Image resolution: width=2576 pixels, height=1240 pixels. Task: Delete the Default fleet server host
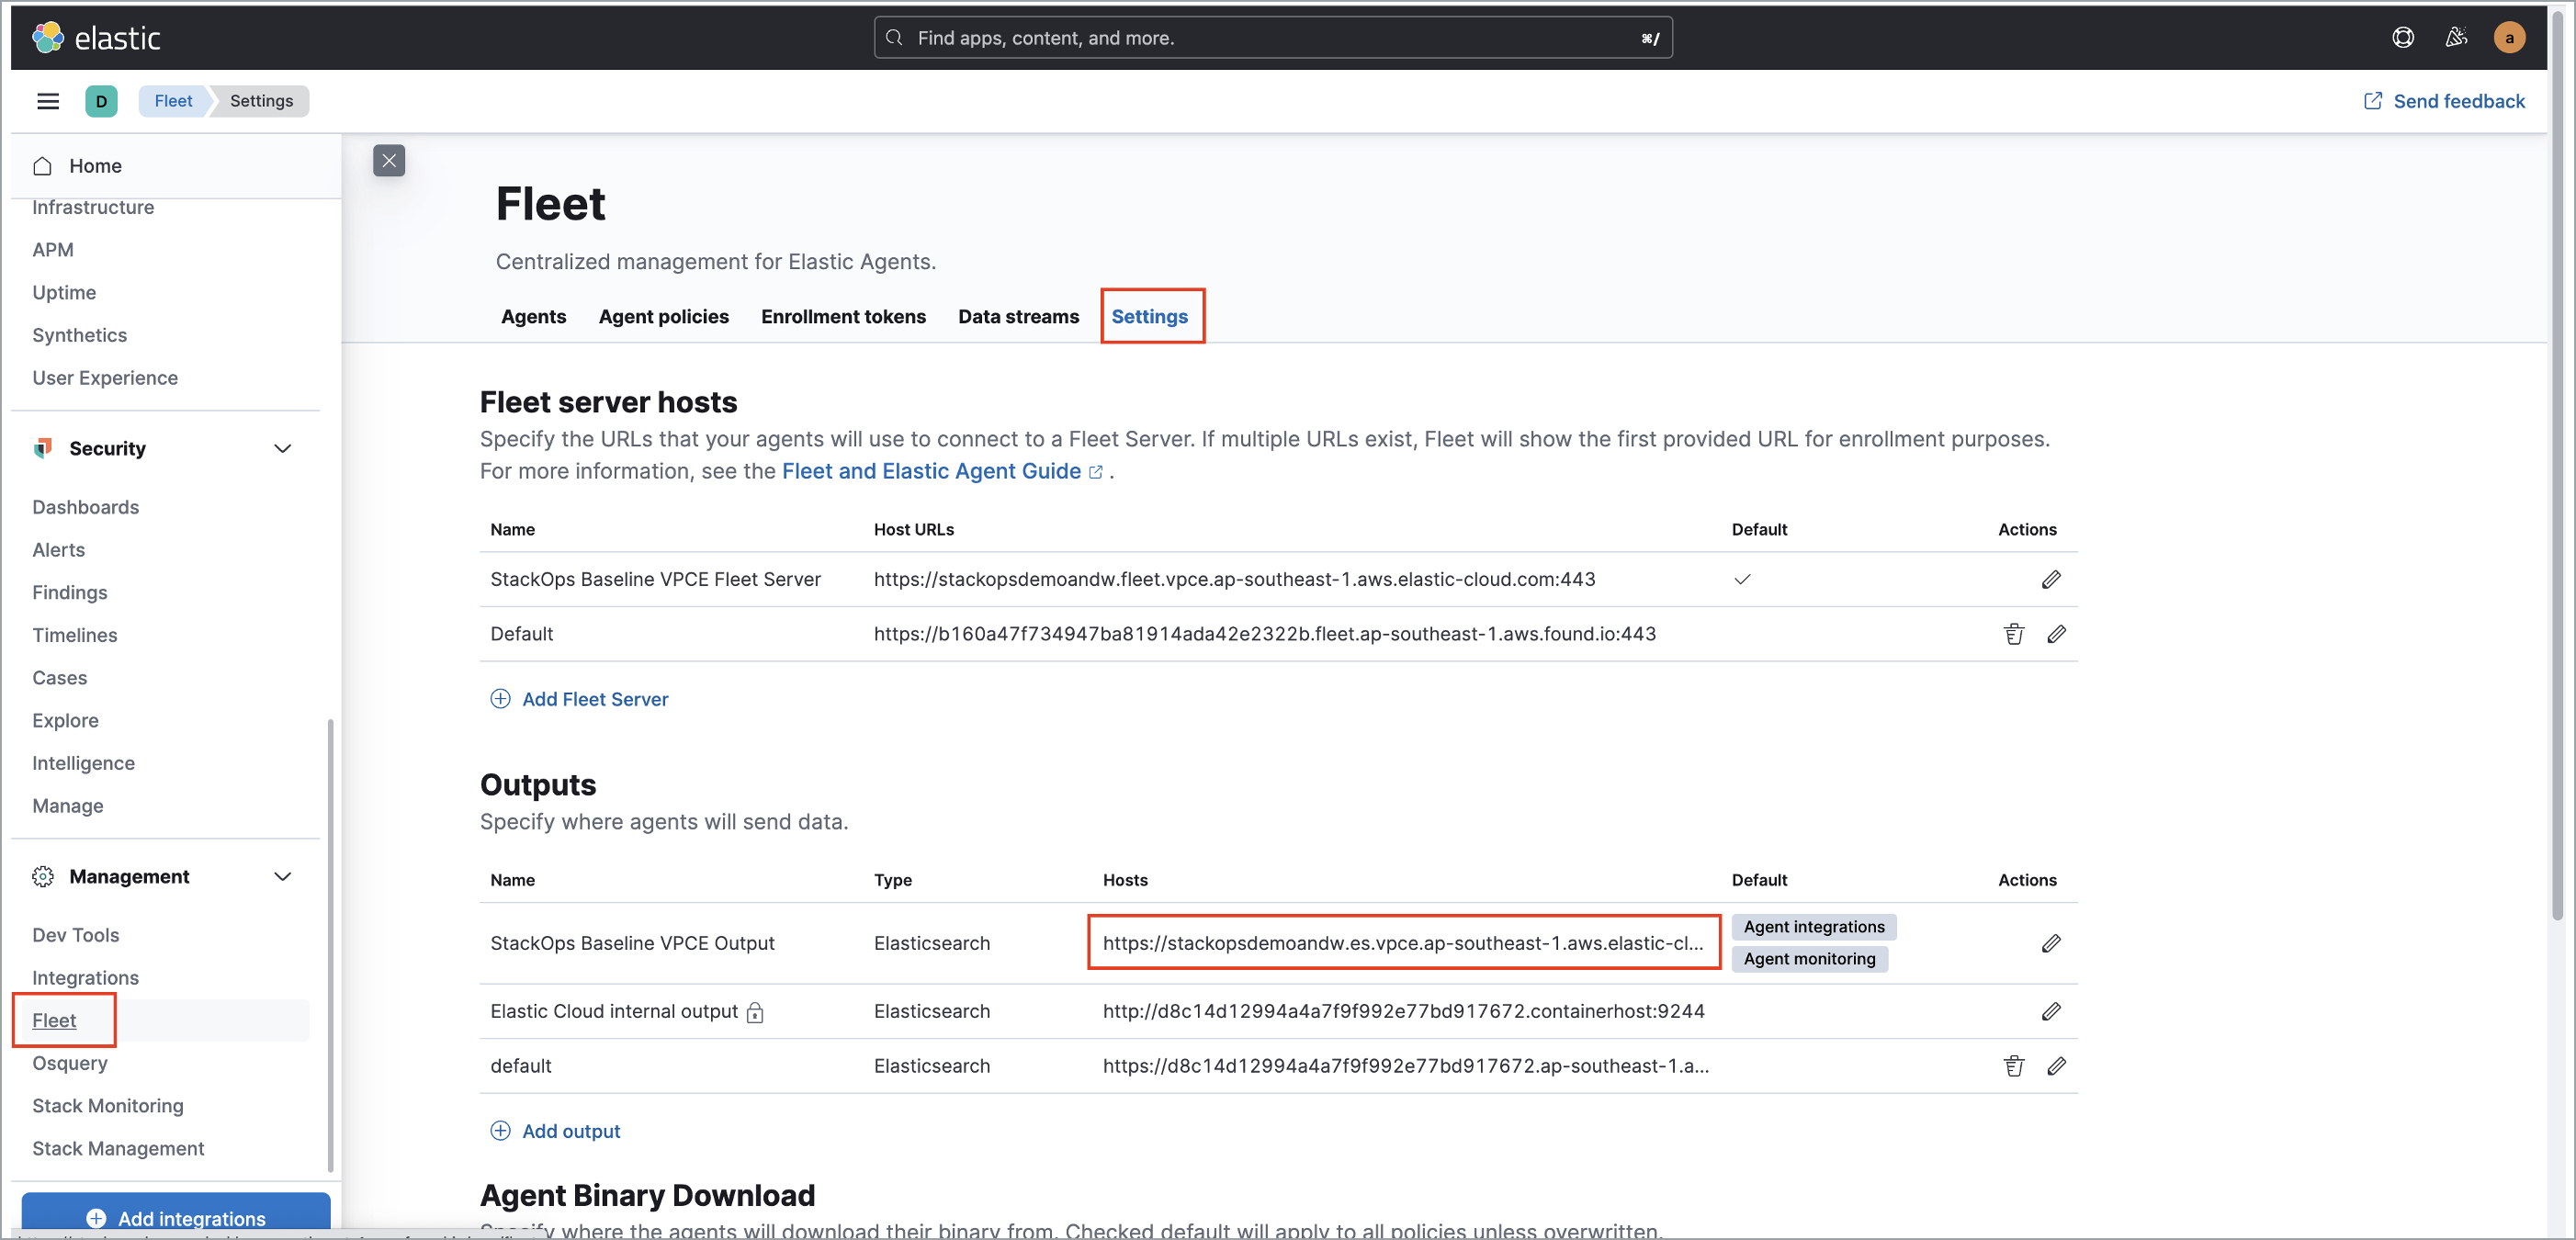2013,633
